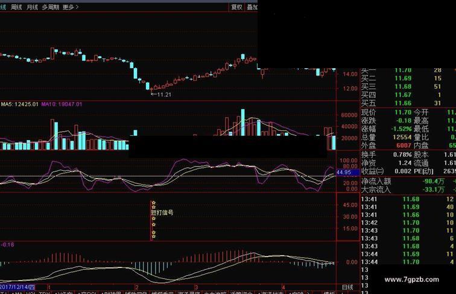The width and height of the screenshot is (456, 294).
Task: Click the 内盘 label
Action: [421, 145]
